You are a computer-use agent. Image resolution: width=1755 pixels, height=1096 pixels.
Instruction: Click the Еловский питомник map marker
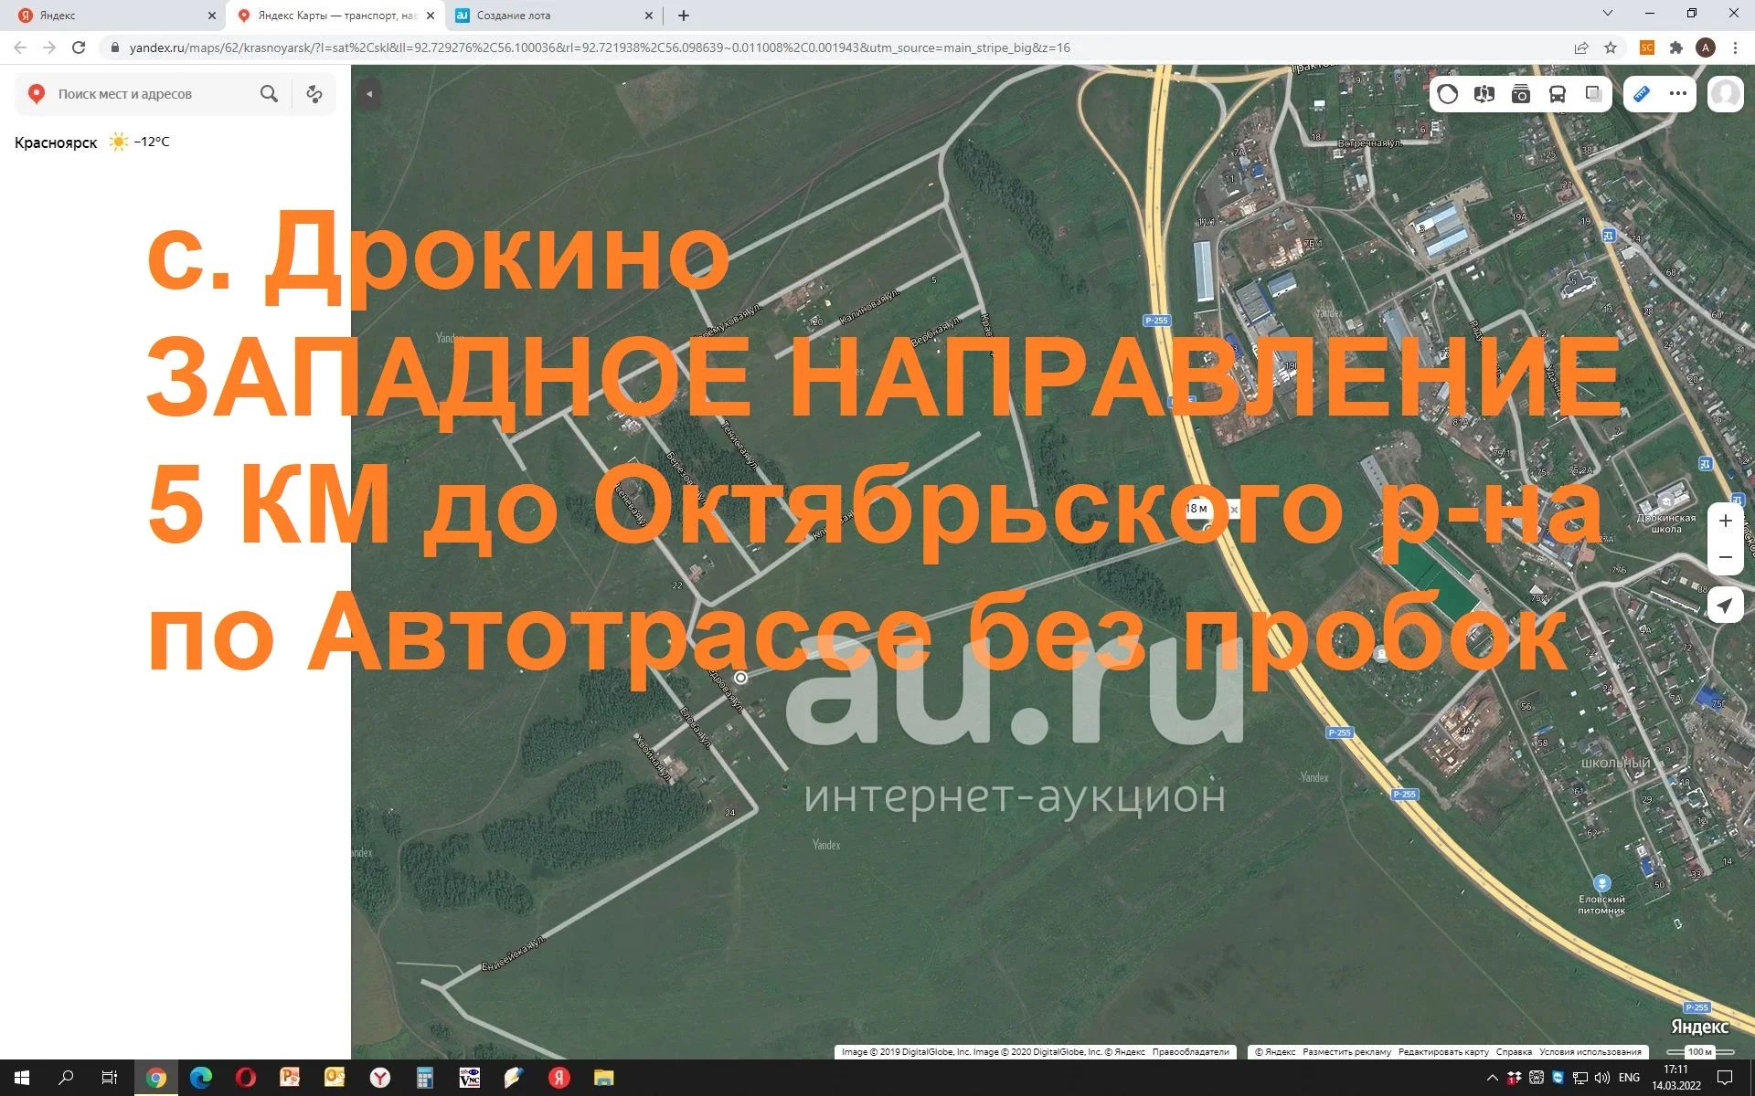[1601, 883]
